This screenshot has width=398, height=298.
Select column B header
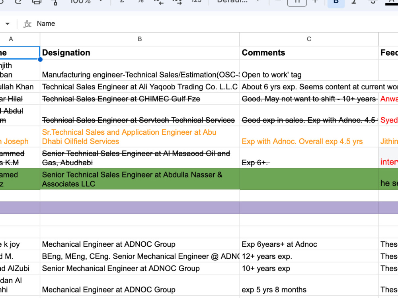click(140, 39)
